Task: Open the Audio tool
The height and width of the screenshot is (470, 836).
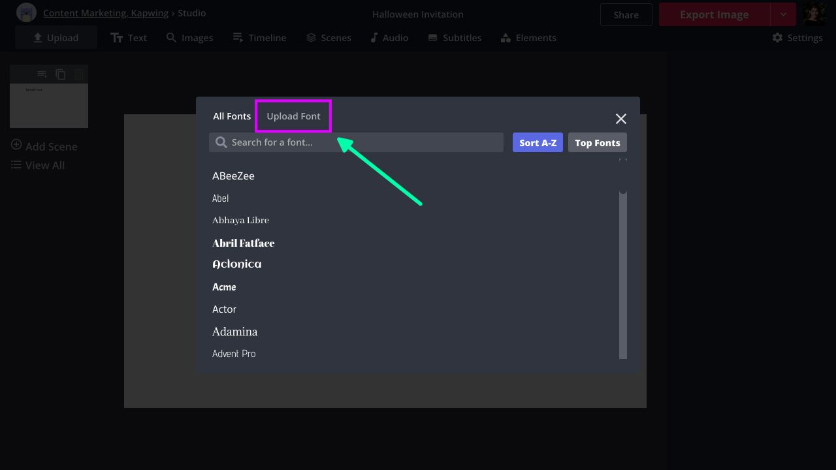Action: pos(389,38)
